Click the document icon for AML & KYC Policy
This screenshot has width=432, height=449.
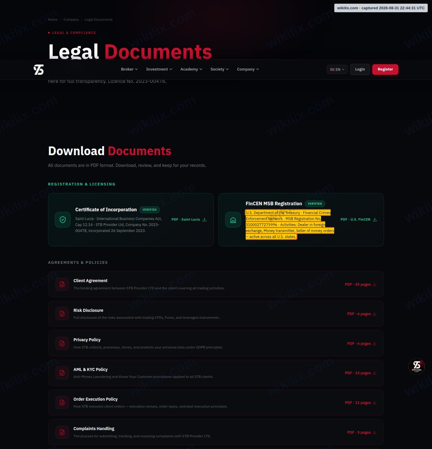pos(62,373)
